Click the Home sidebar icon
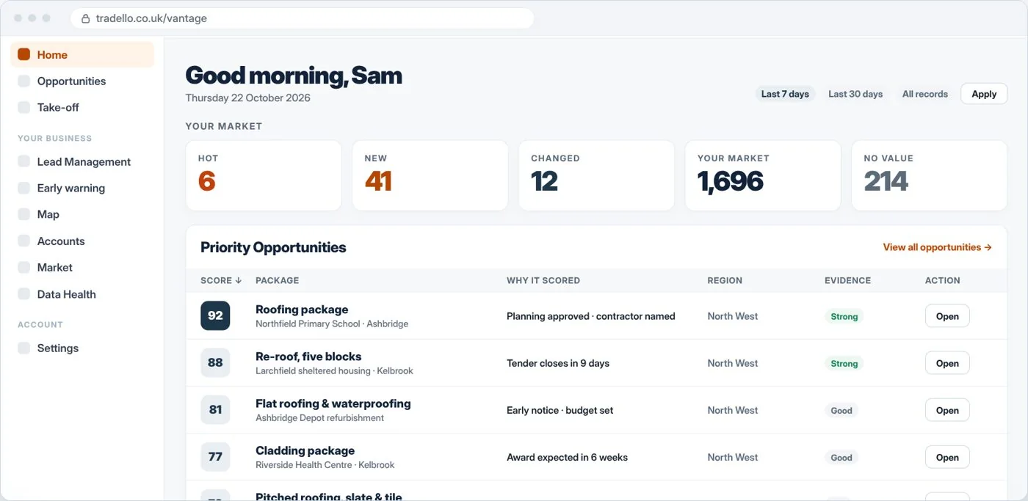This screenshot has width=1028, height=501. (x=23, y=54)
